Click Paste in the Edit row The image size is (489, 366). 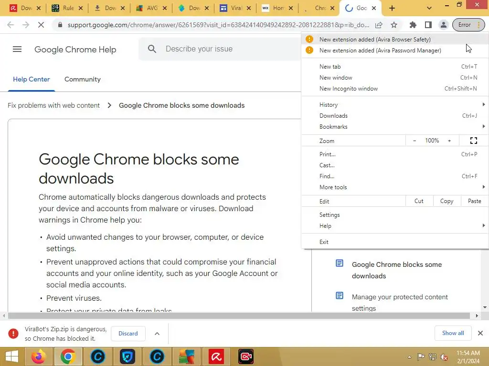pos(474,201)
